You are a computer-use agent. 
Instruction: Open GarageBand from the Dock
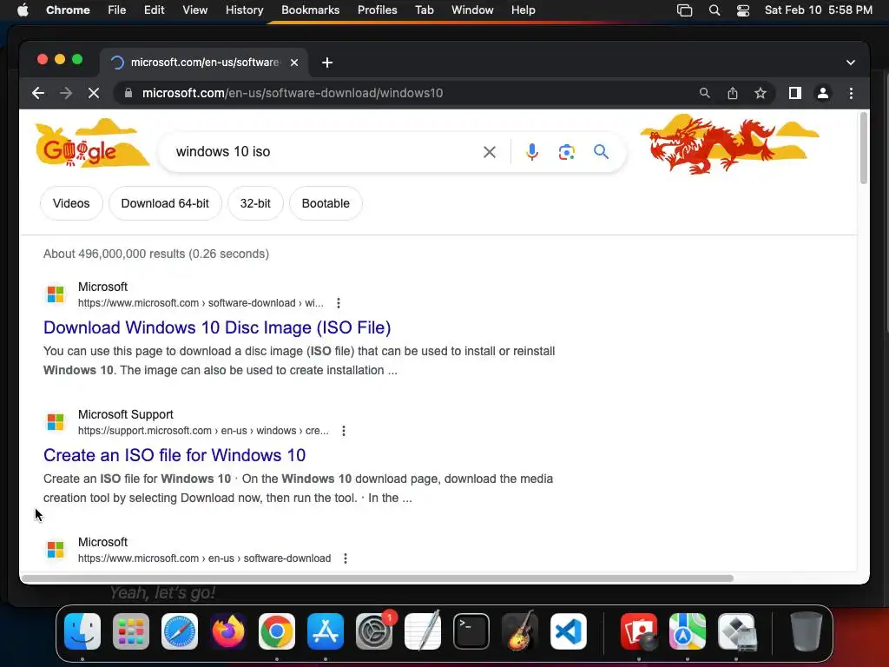pos(520,631)
